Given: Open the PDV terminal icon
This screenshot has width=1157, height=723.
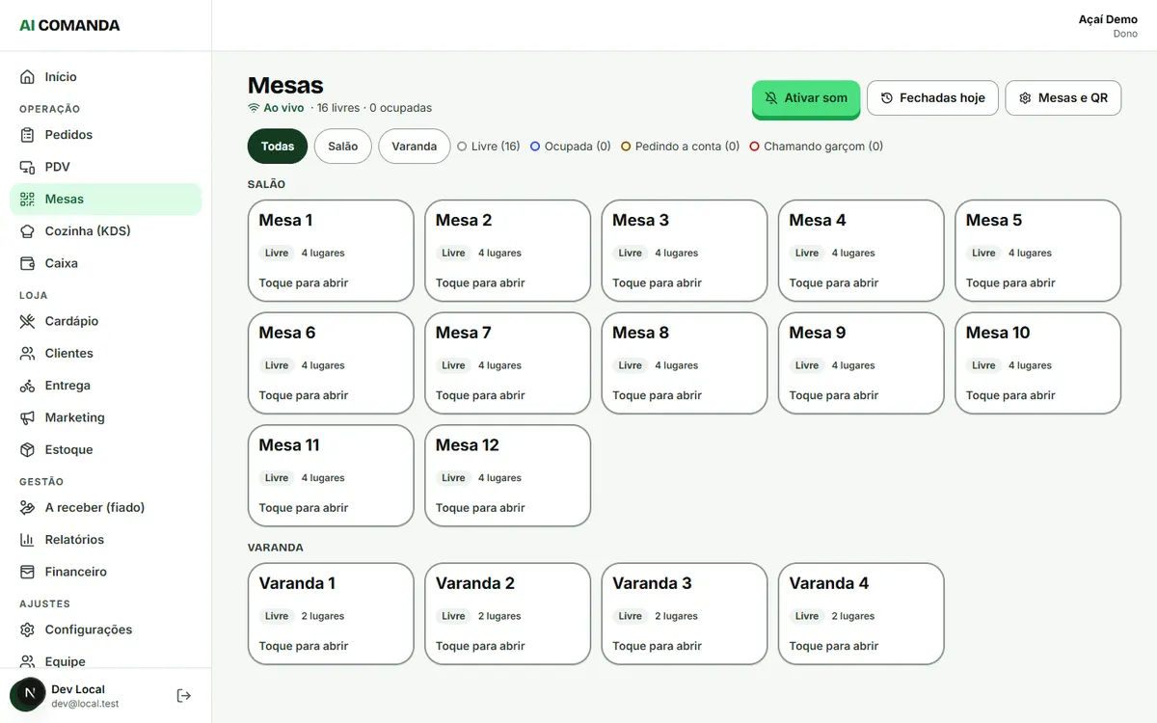Looking at the screenshot, I should (27, 167).
